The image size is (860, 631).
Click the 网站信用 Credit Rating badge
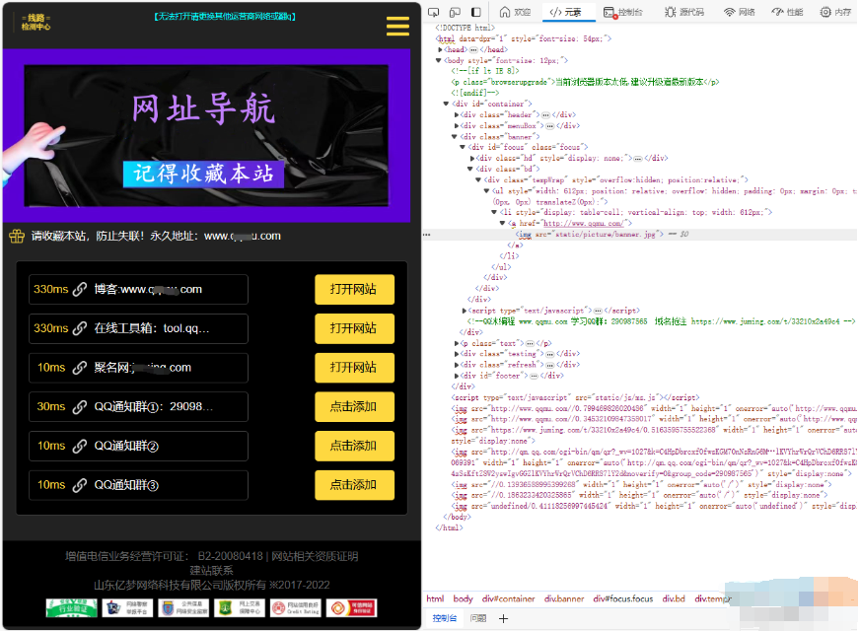296,608
